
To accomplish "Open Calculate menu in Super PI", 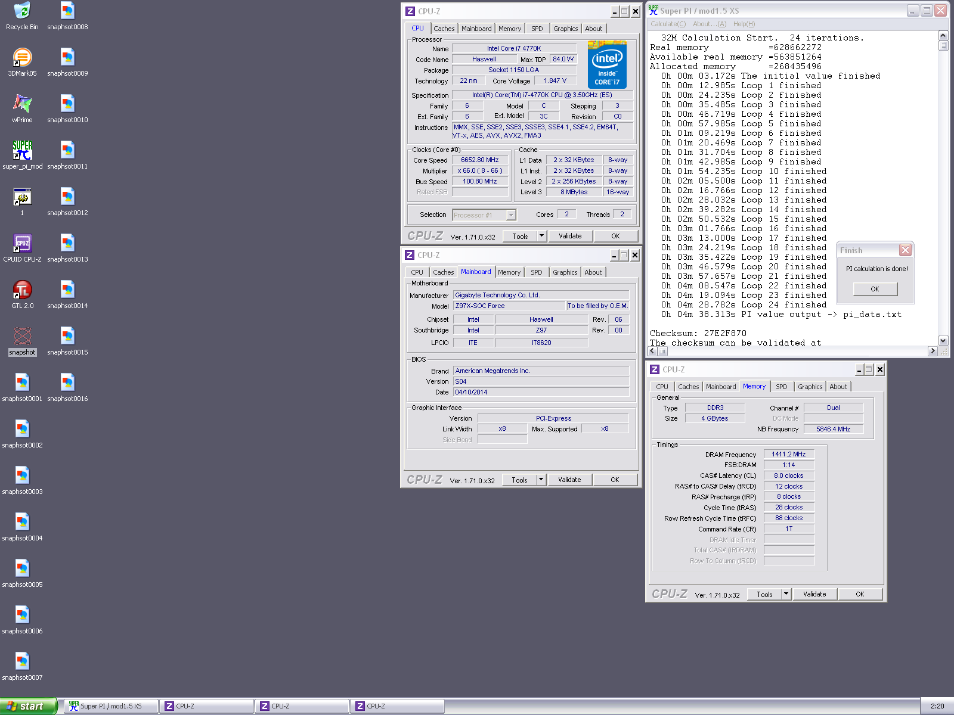I will (668, 24).
